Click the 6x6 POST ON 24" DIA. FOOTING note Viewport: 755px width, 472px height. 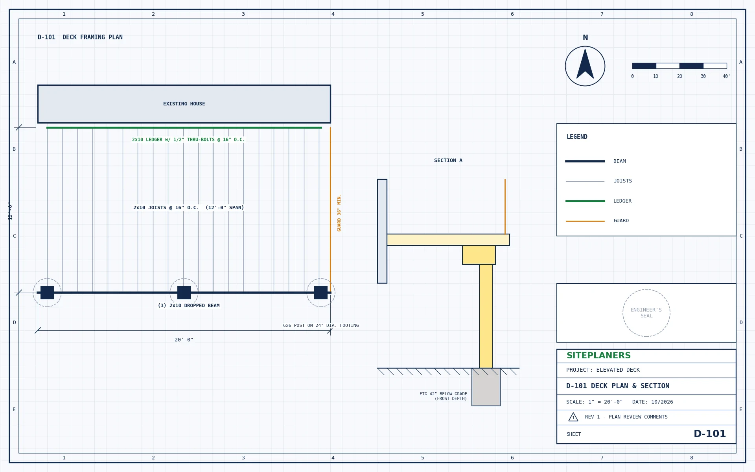pyautogui.click(x=321, y=326)
